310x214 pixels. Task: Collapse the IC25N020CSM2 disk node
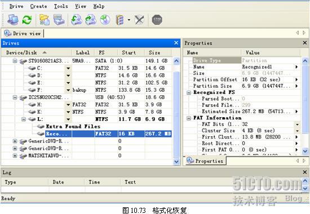(15, 97)
